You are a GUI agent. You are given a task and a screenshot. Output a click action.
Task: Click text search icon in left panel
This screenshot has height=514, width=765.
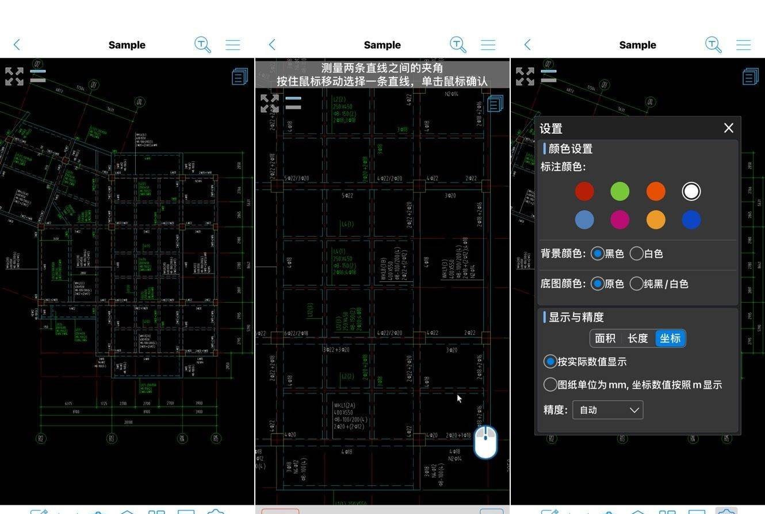(202, 45)
